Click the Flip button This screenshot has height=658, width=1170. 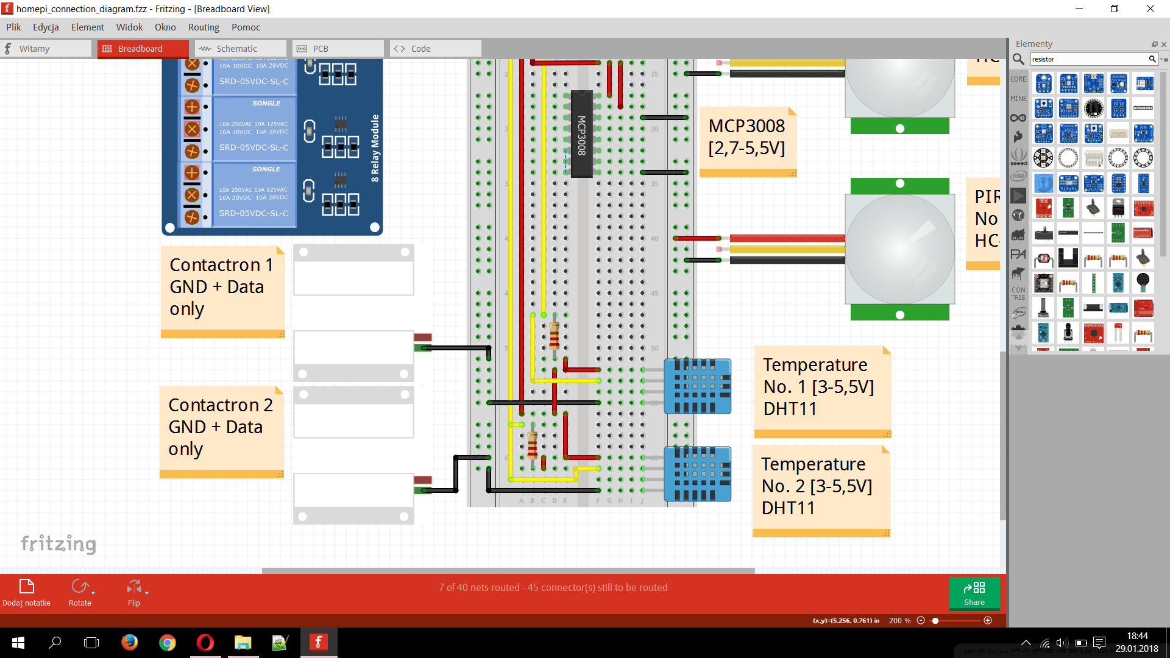[x=135, y=593]
